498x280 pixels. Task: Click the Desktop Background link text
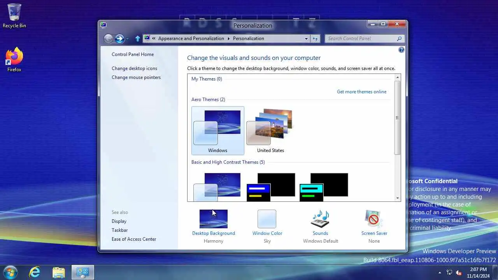tap(214, 233)
